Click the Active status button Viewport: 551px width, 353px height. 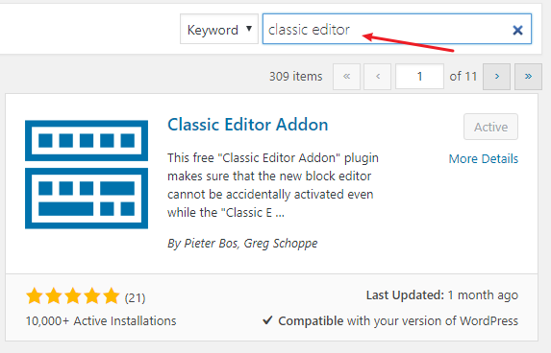(x=490, y=127)
